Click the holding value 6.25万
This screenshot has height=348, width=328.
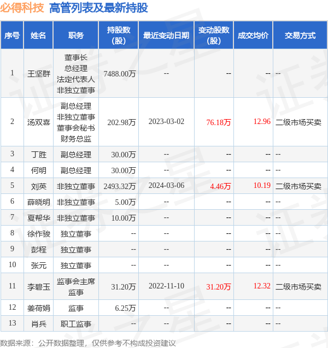[x=125, y=308]
